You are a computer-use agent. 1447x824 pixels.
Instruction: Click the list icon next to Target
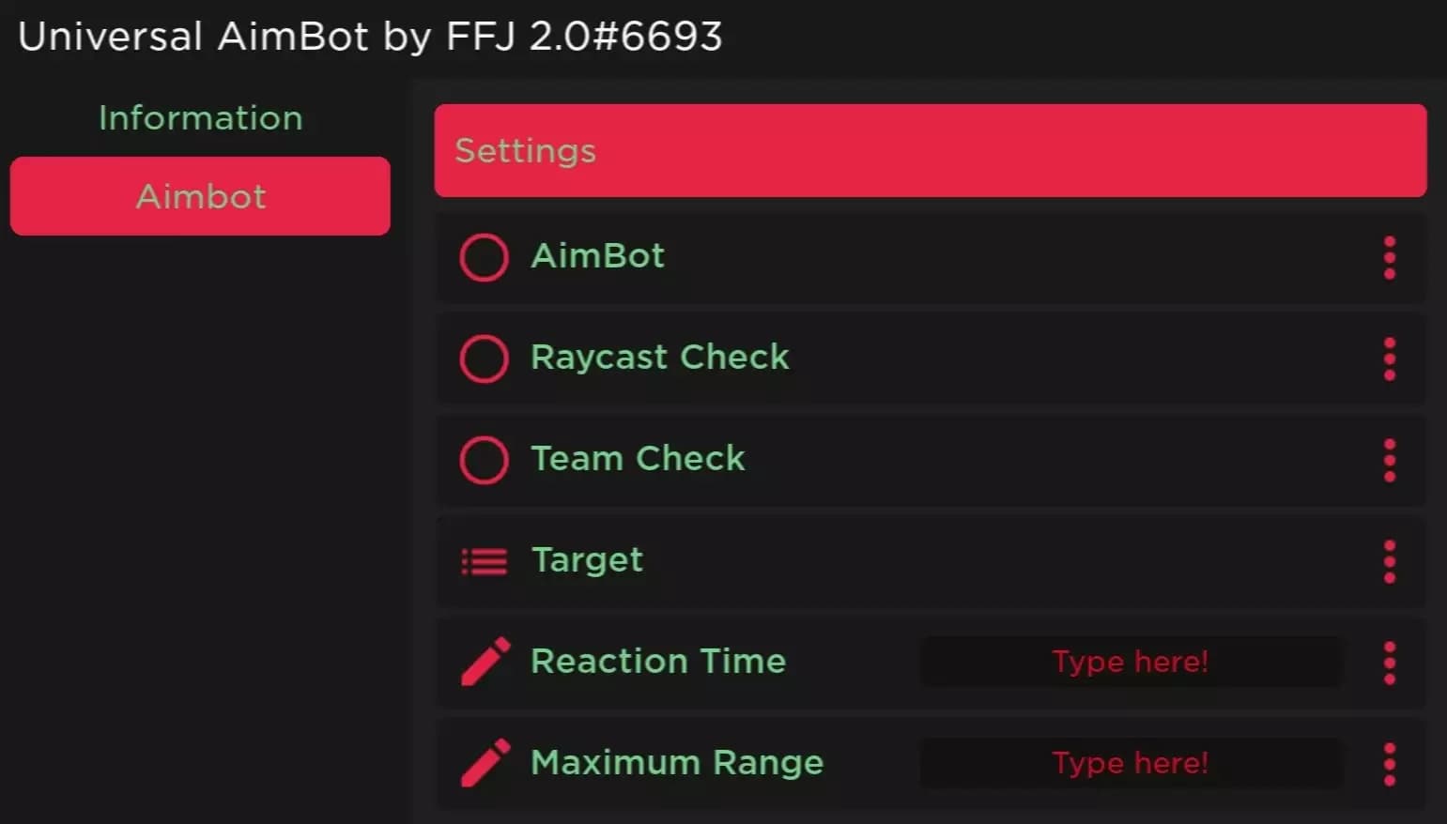click(x=483, y=560)
